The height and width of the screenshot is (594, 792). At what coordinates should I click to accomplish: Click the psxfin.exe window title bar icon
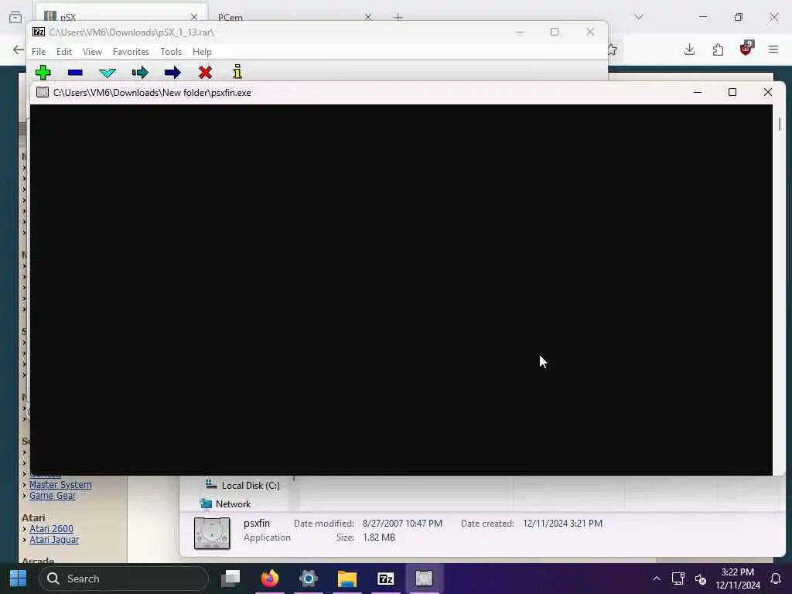(x=43, y=93)
